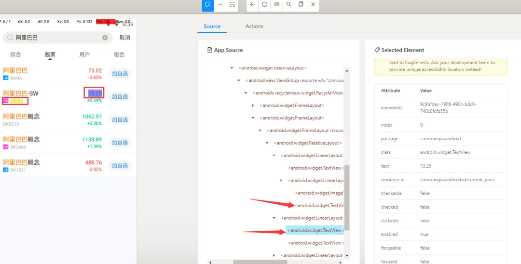Viewport: 521px width, 264px height.
Task: Click the price 73.02 in BABA row
Action: click(x=95, y=71)
